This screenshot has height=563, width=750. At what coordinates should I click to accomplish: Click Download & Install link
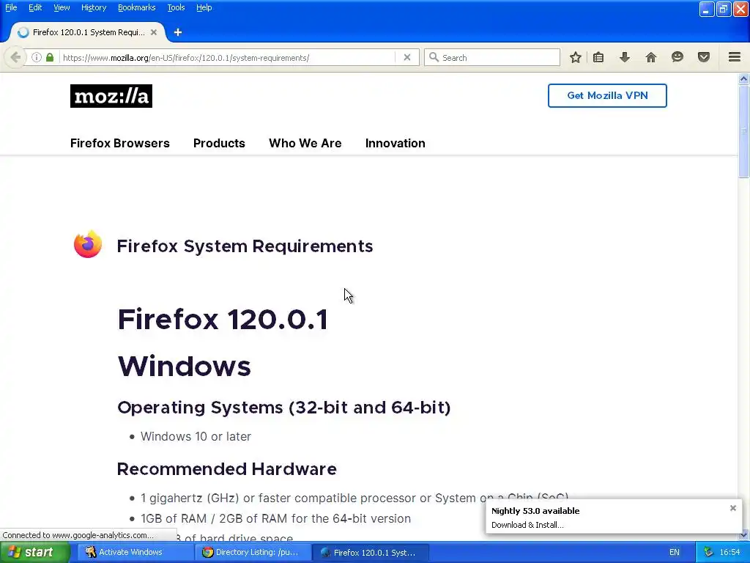point(527,525)
